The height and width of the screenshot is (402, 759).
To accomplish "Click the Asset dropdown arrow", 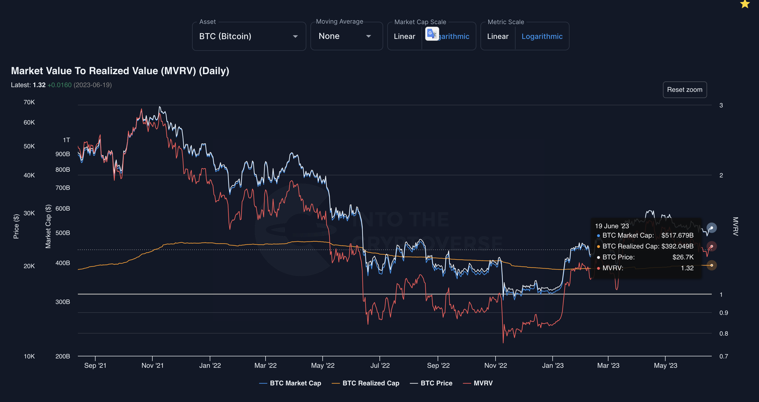I will click(295, 36).
